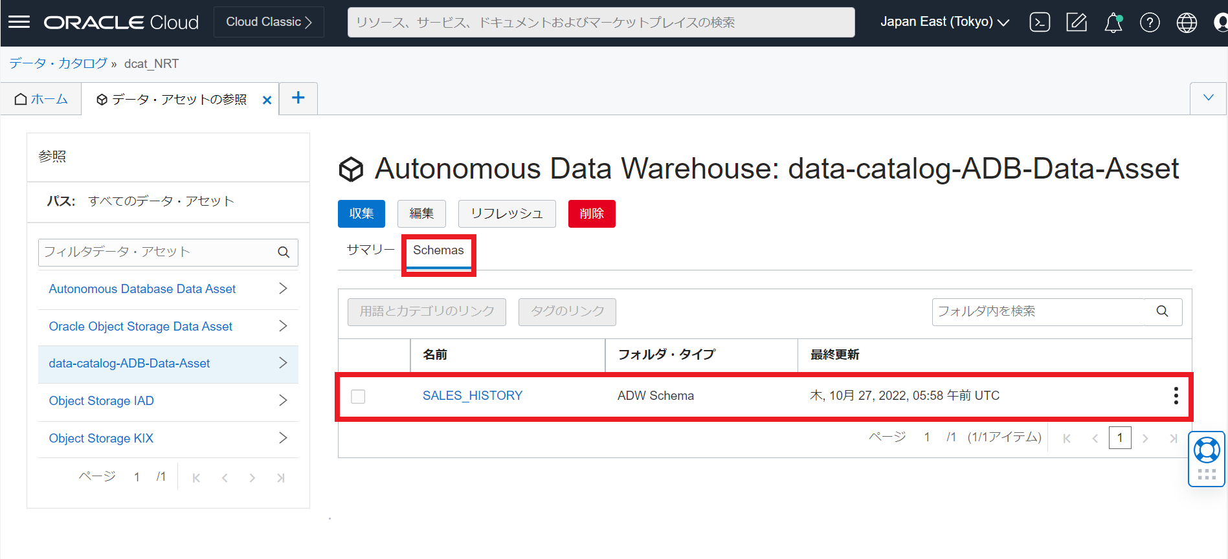Screen dimensions: 1228x559
Task: Launch Cloud Shell terminal icon
Action: tap(1040, 22)
